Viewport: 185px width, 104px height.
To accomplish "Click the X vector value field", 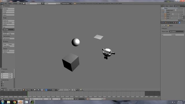I will (7, 74).
